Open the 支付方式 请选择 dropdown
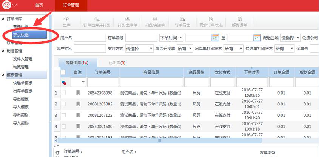This screenshot has height=157, width=319. pyautogui.click(x=139, y=49)
